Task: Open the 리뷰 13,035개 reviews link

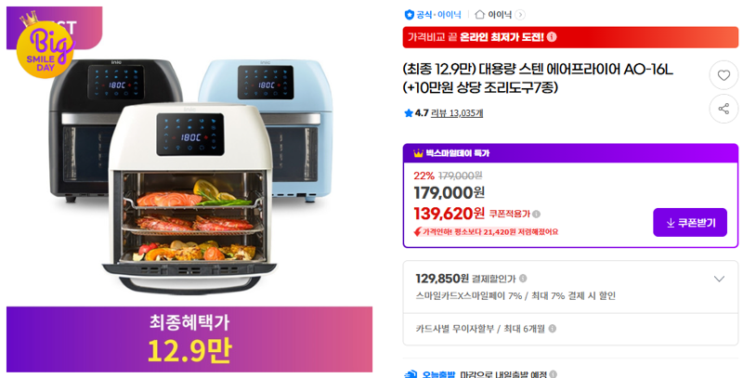Action: pyautogui.click(x=457, y=113)
